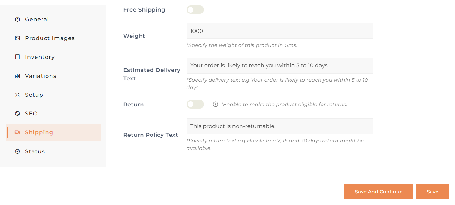Image resolution: width=455 pixels, height=205 pixels.
Task: Click the Inventory list icon
Action: pos(17,57)
